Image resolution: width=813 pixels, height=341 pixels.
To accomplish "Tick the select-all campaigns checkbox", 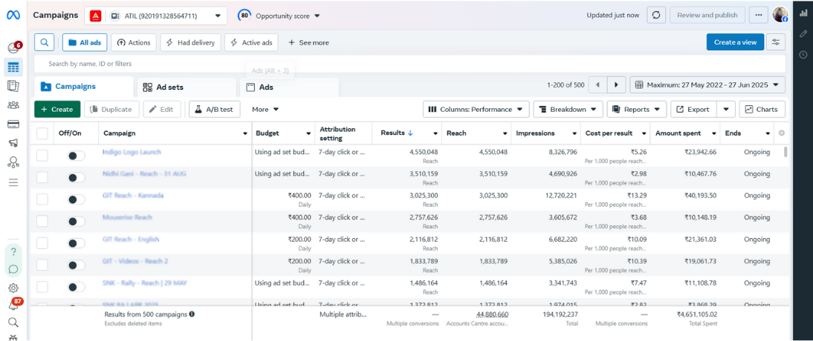I will [x=42, y=133].
